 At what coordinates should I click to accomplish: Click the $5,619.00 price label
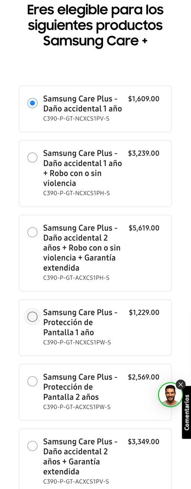tap(144, 228)
